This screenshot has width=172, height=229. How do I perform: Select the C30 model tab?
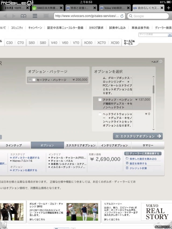(9, 43)
